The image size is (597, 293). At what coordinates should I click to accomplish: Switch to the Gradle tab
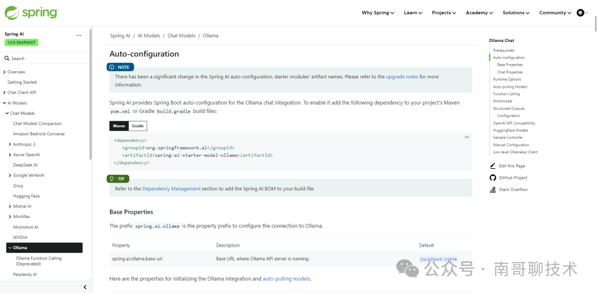138,126
